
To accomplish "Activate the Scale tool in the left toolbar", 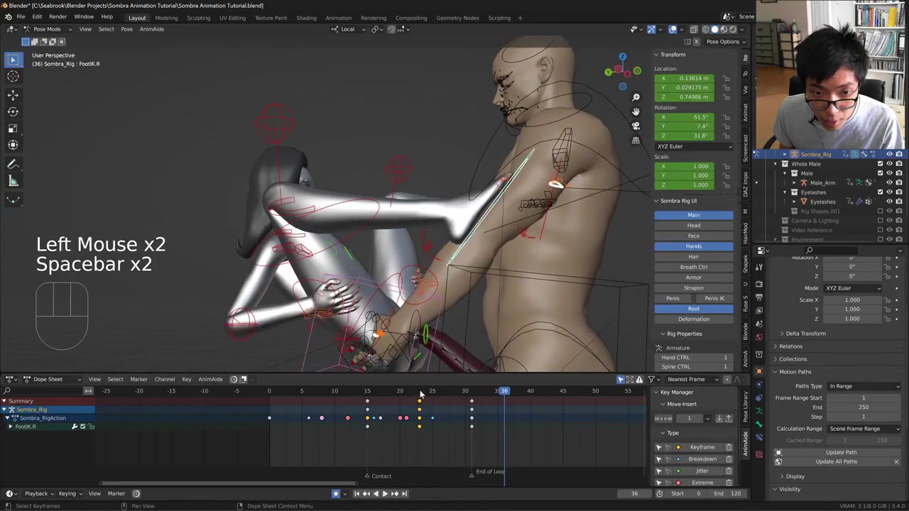I will coord(13,128).
